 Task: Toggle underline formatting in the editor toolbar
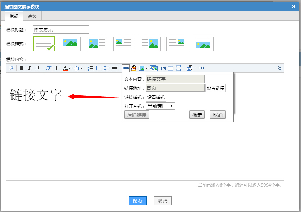click(x=38, y=68)
